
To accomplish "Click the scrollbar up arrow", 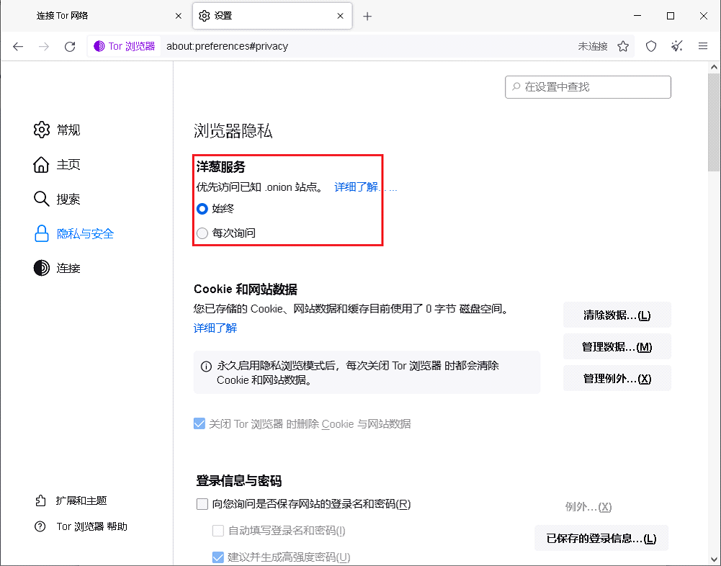I will pos(714,67).
